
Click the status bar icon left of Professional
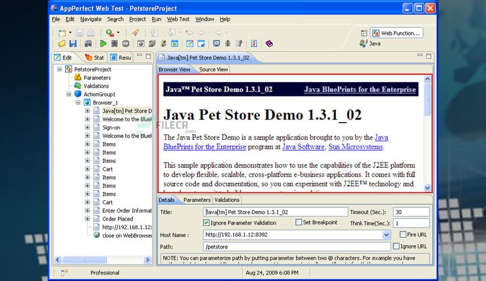pyautogui.click(x=64, y=273)
